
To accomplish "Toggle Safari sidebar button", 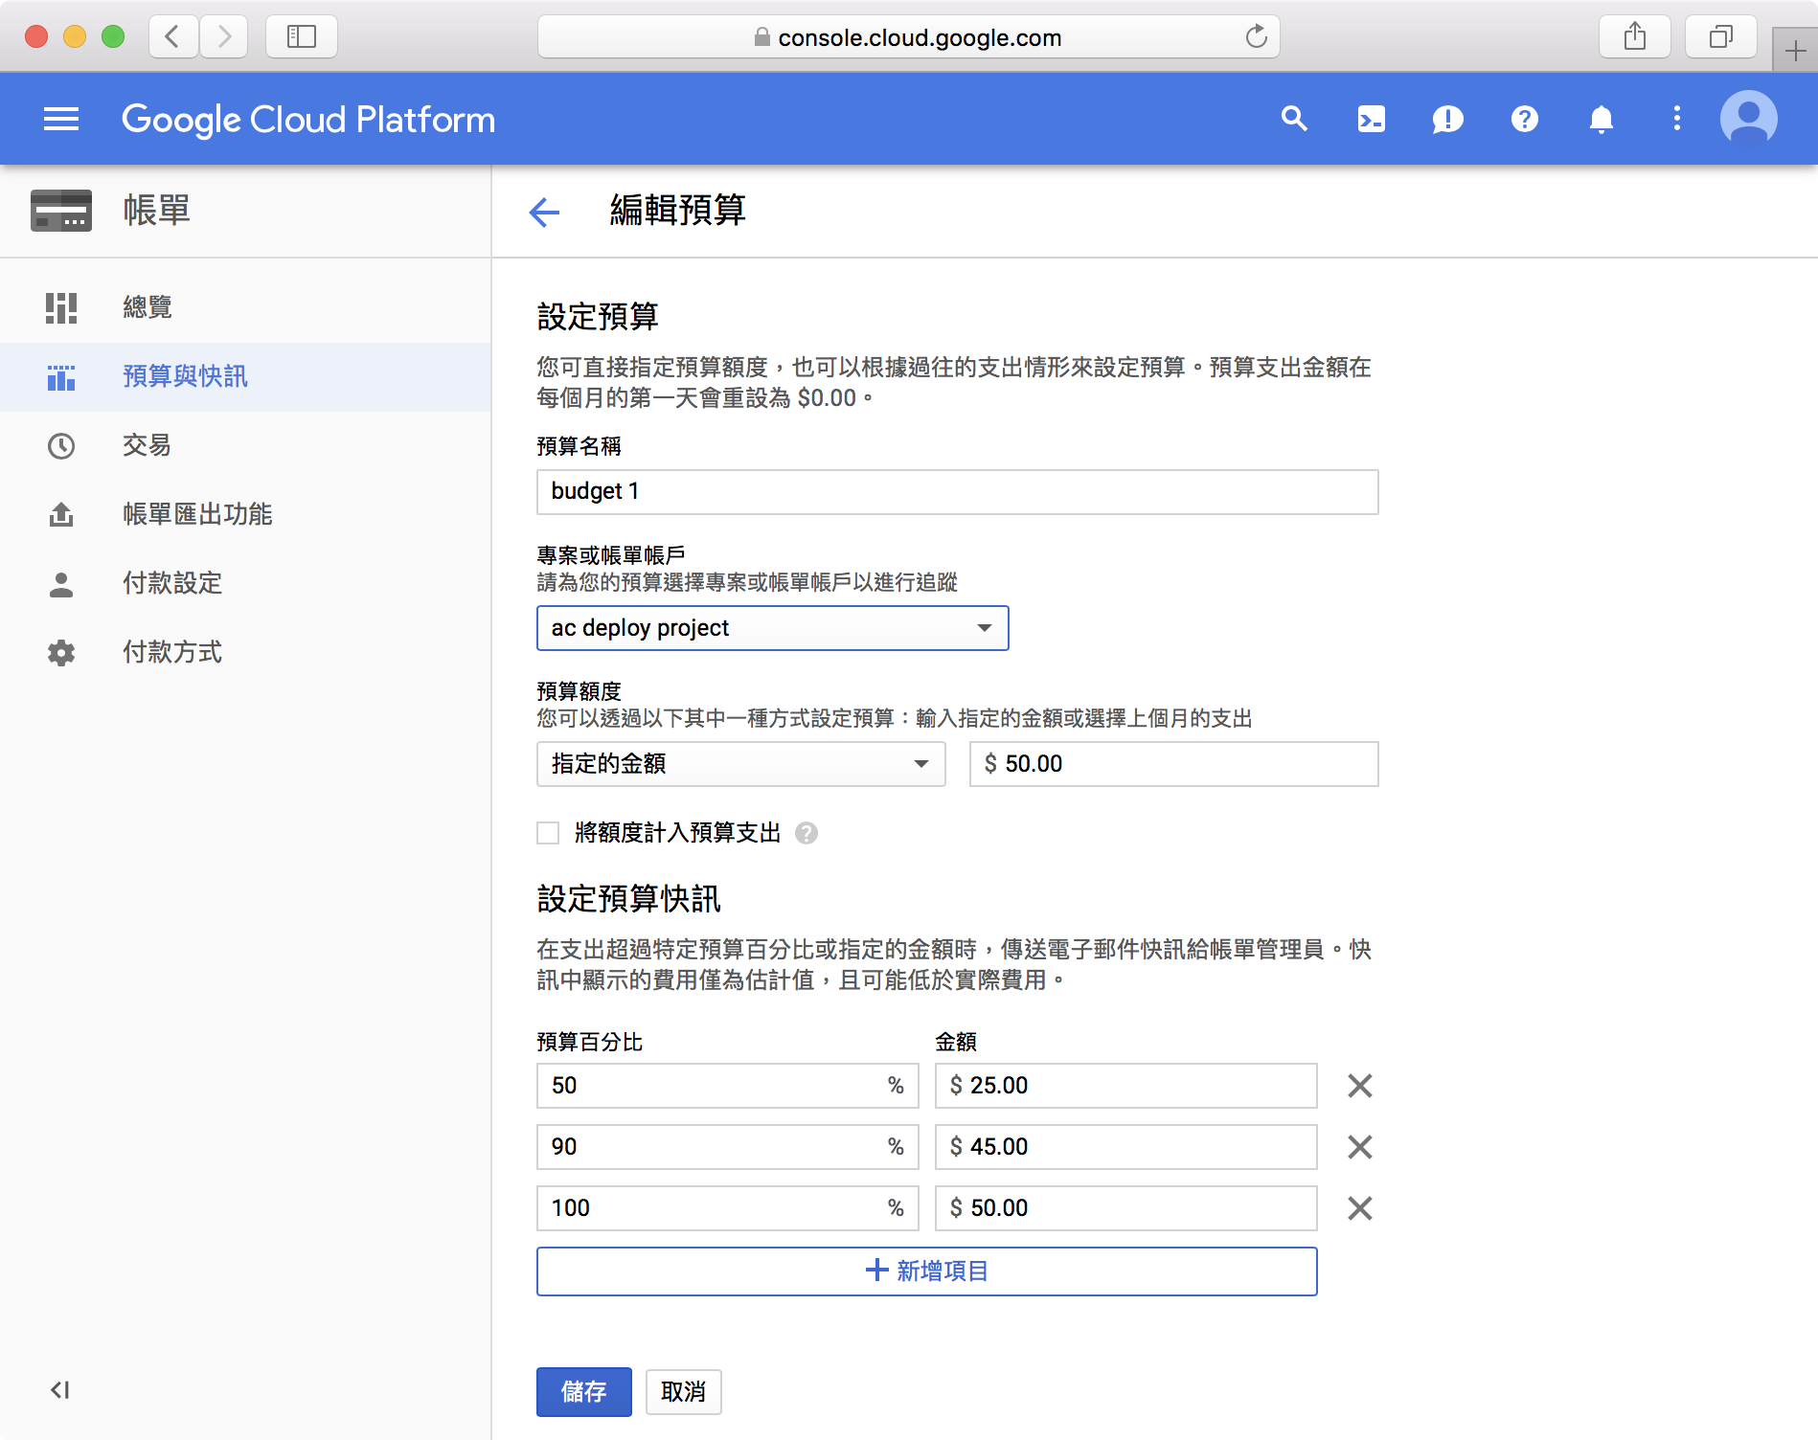I will coord(302,37).
